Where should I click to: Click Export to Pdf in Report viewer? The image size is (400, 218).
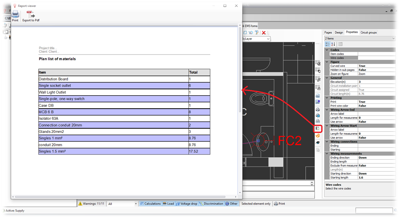(31, 16)
